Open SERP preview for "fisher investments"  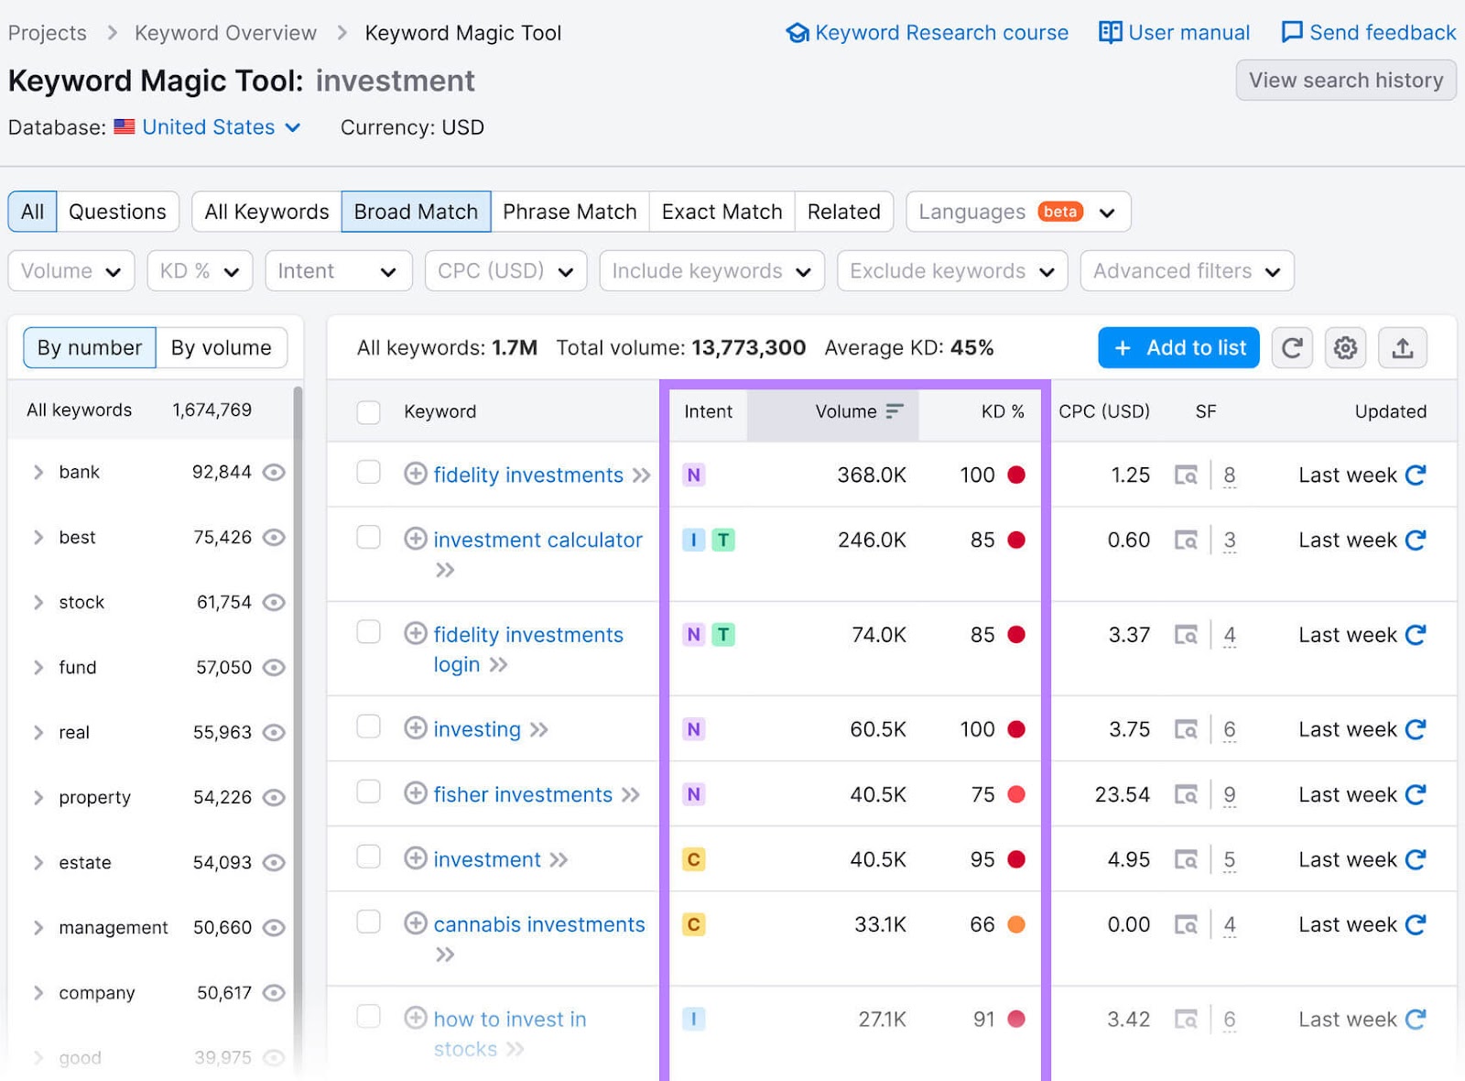pyautogui.click(x=1188, y=794)
